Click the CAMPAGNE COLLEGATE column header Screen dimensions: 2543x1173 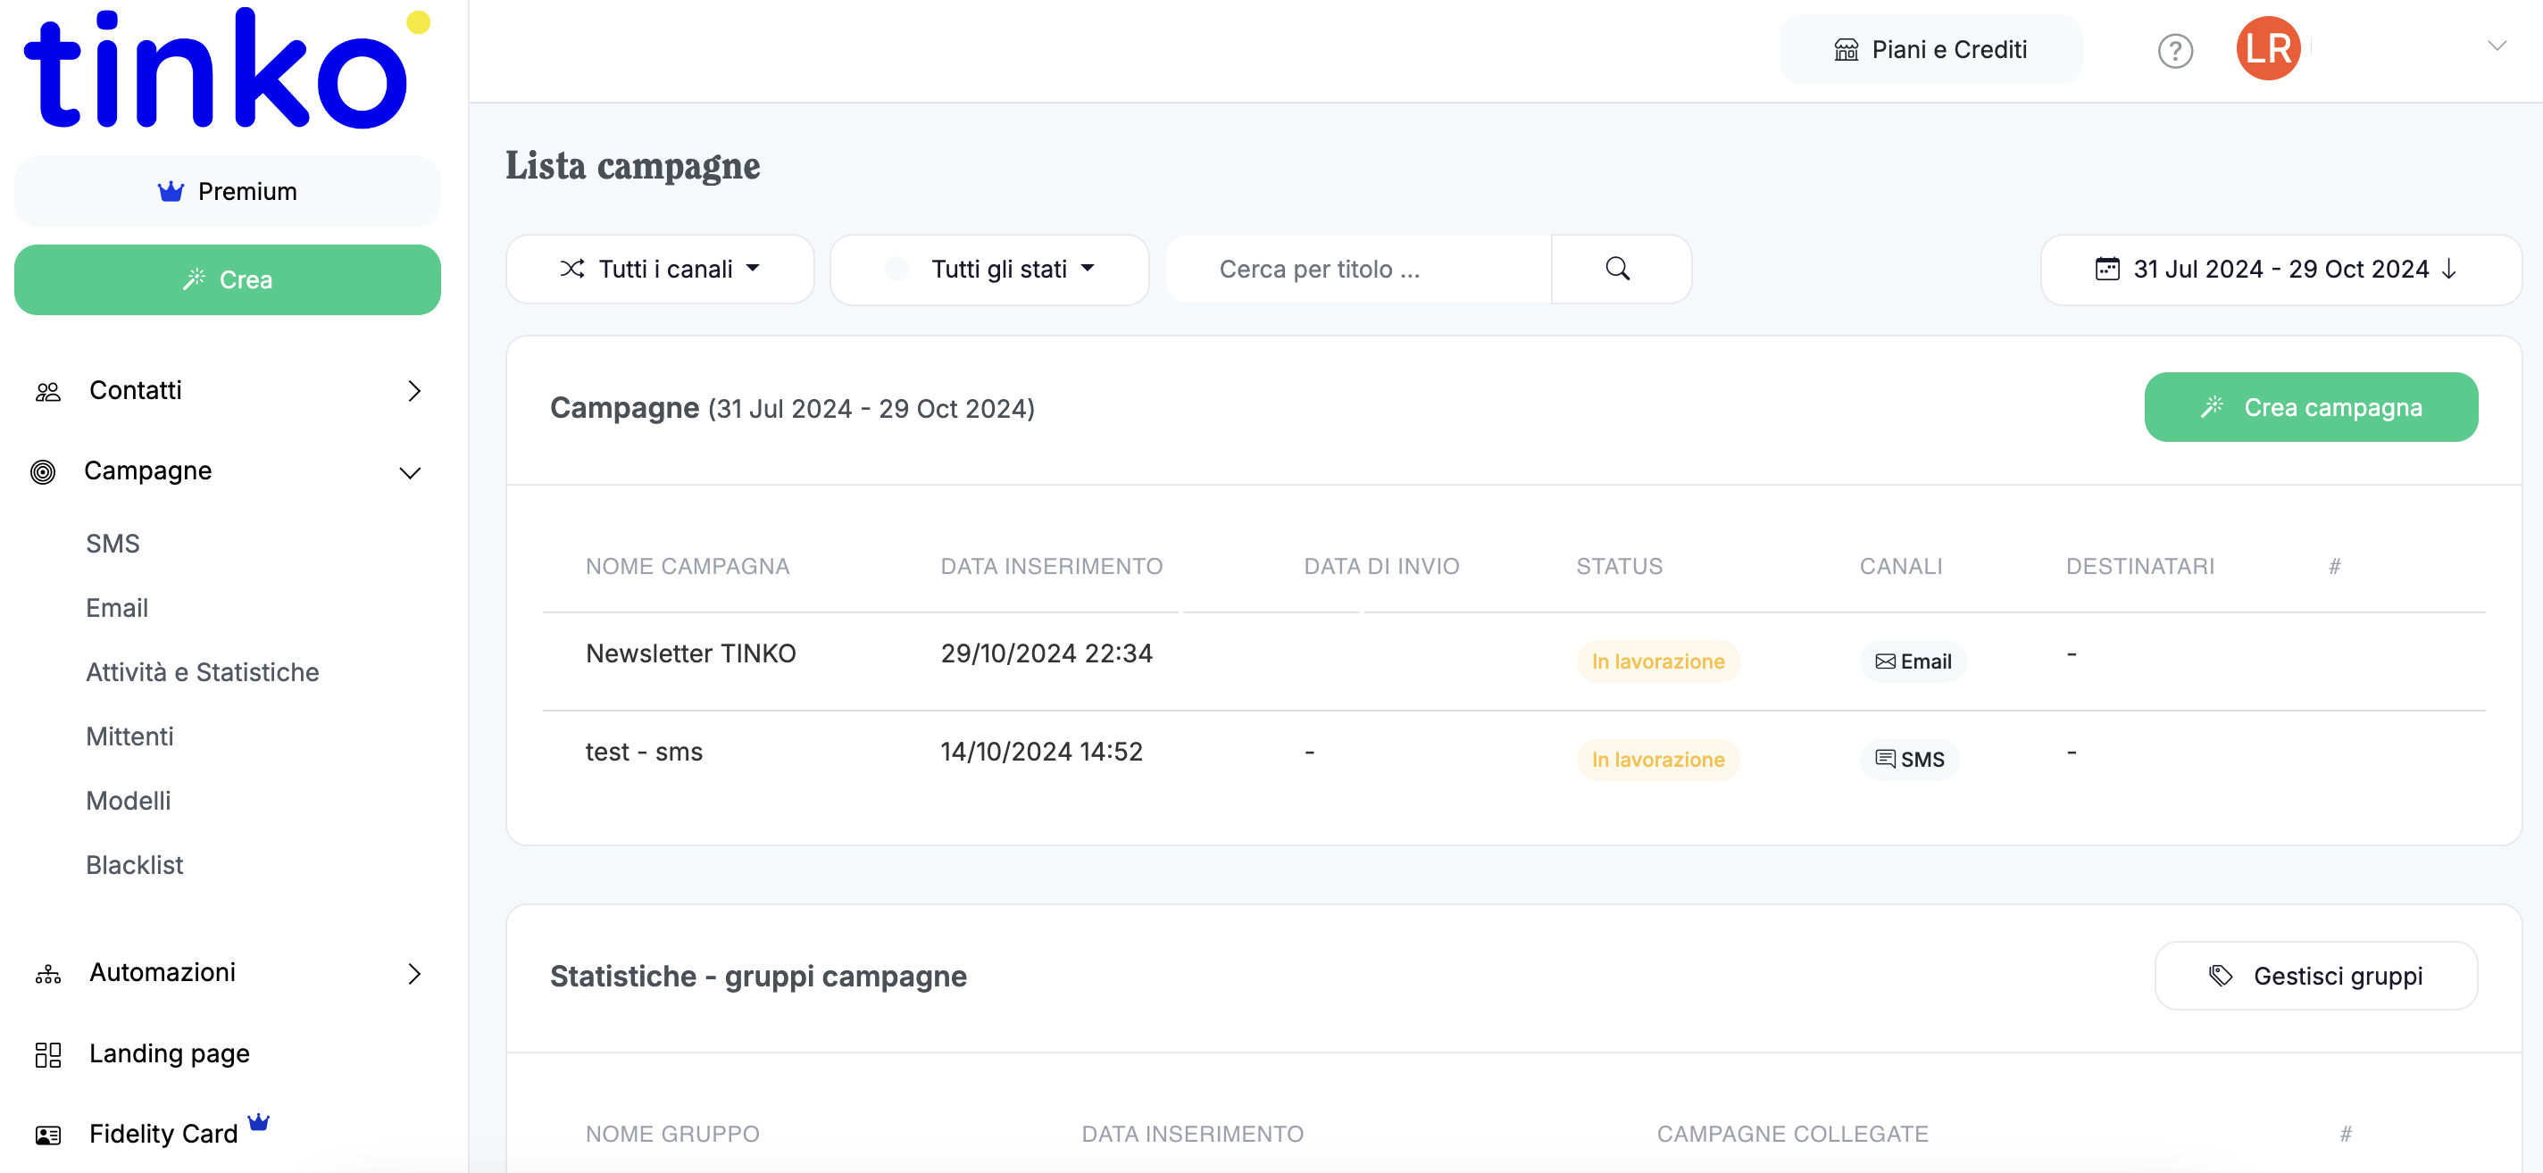(1792, 1134)
